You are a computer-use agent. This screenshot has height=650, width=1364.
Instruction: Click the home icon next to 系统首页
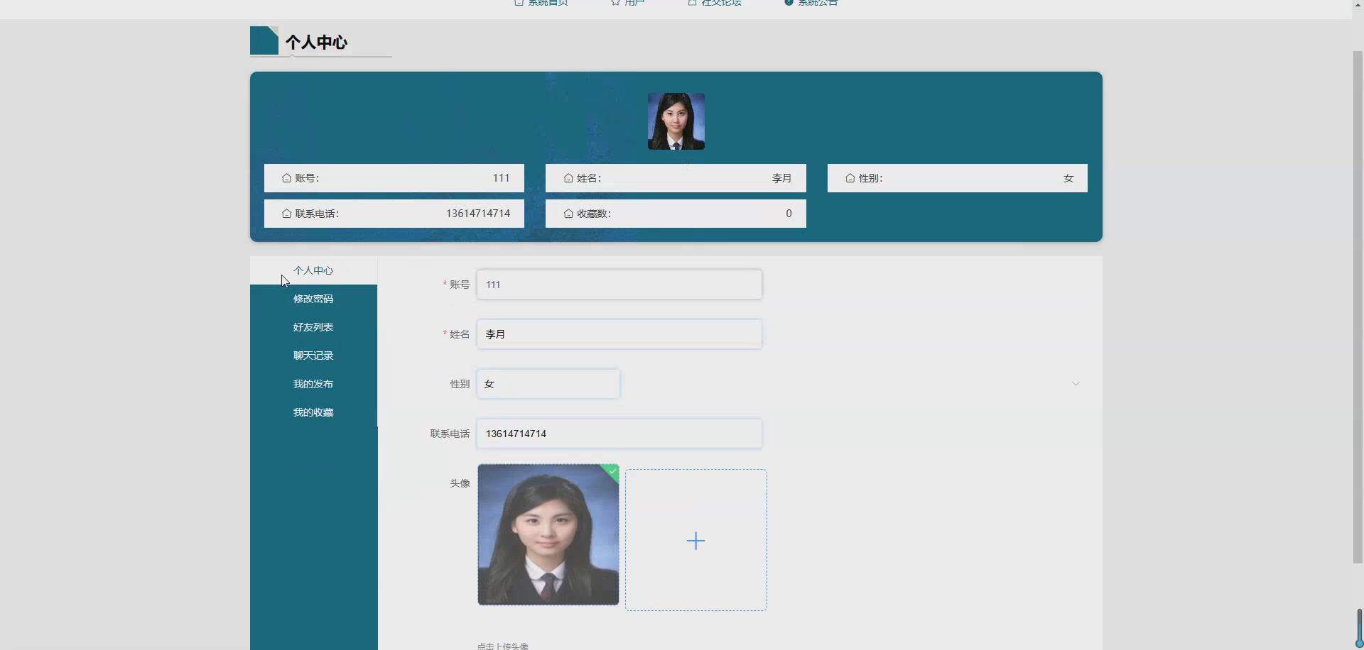tap(519, 3)
